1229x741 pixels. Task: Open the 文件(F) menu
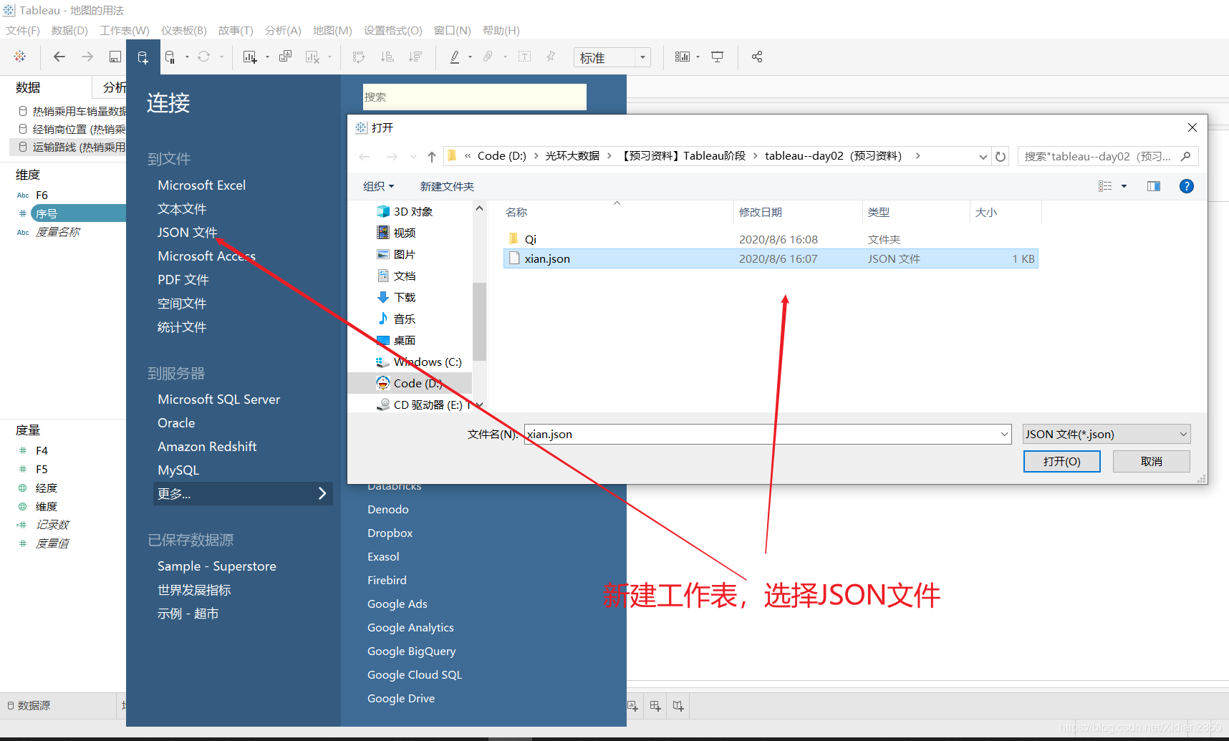pos(23,30)
